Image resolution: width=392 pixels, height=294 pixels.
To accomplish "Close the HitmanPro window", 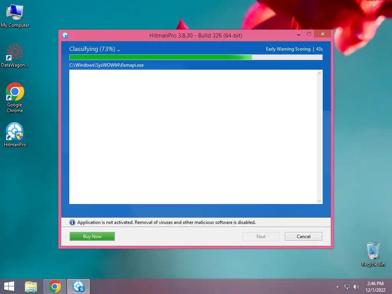I will (322, 34).
